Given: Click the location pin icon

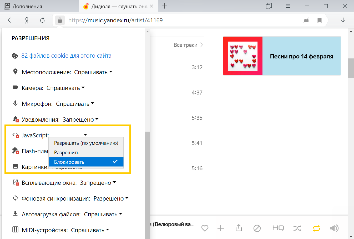Looking at the screenshot, I should (x=15, y=72).
